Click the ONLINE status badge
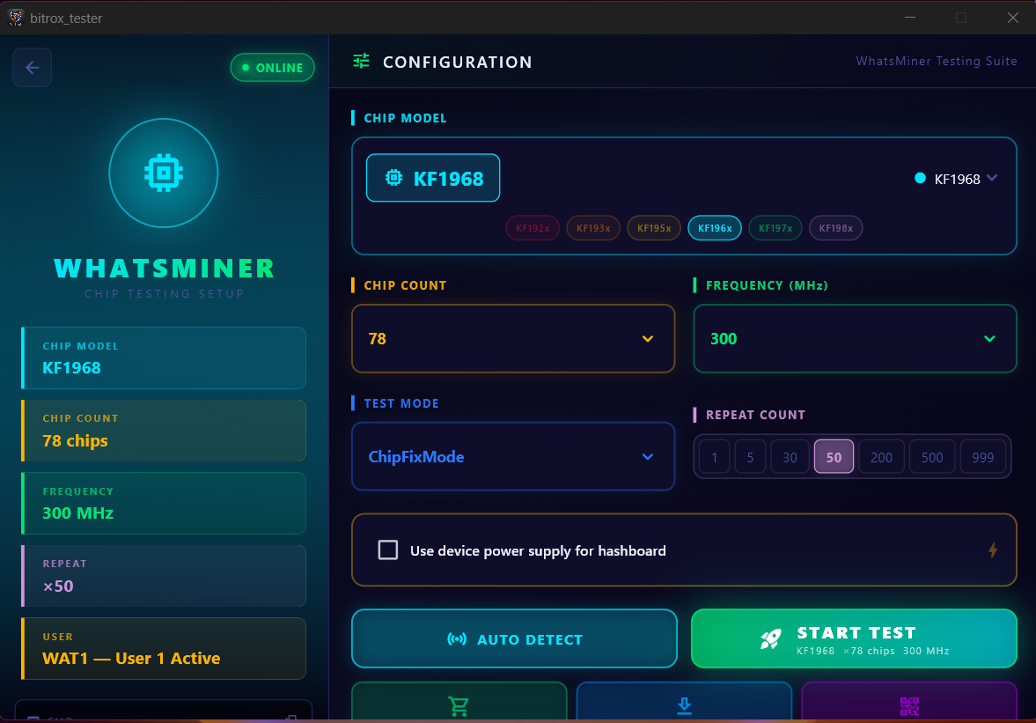The image size is (1036, 723). tap(272, 68)
